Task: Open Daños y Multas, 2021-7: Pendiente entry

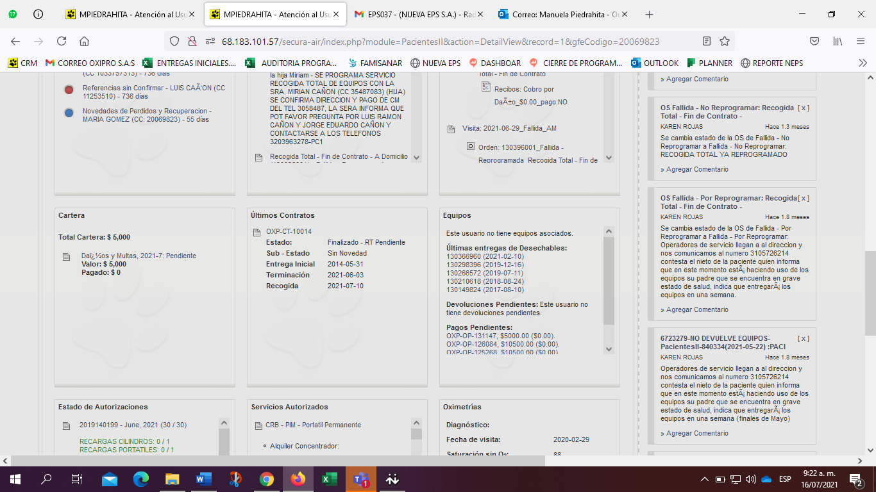Action: coord(139,256)
